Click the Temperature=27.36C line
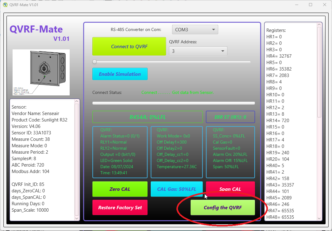The width and height of the screenshot is (332, 231). click(177, 167)
